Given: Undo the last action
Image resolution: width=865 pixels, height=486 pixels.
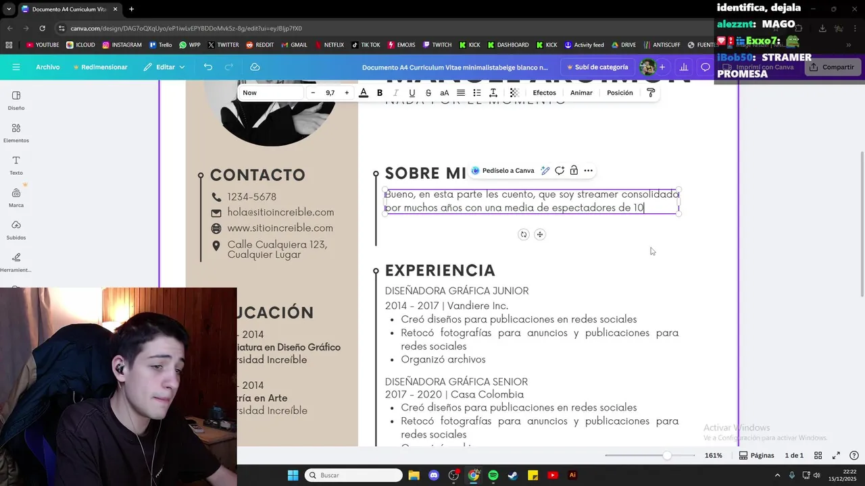Looking at the screenshot, I should click(x=208, y=67).
